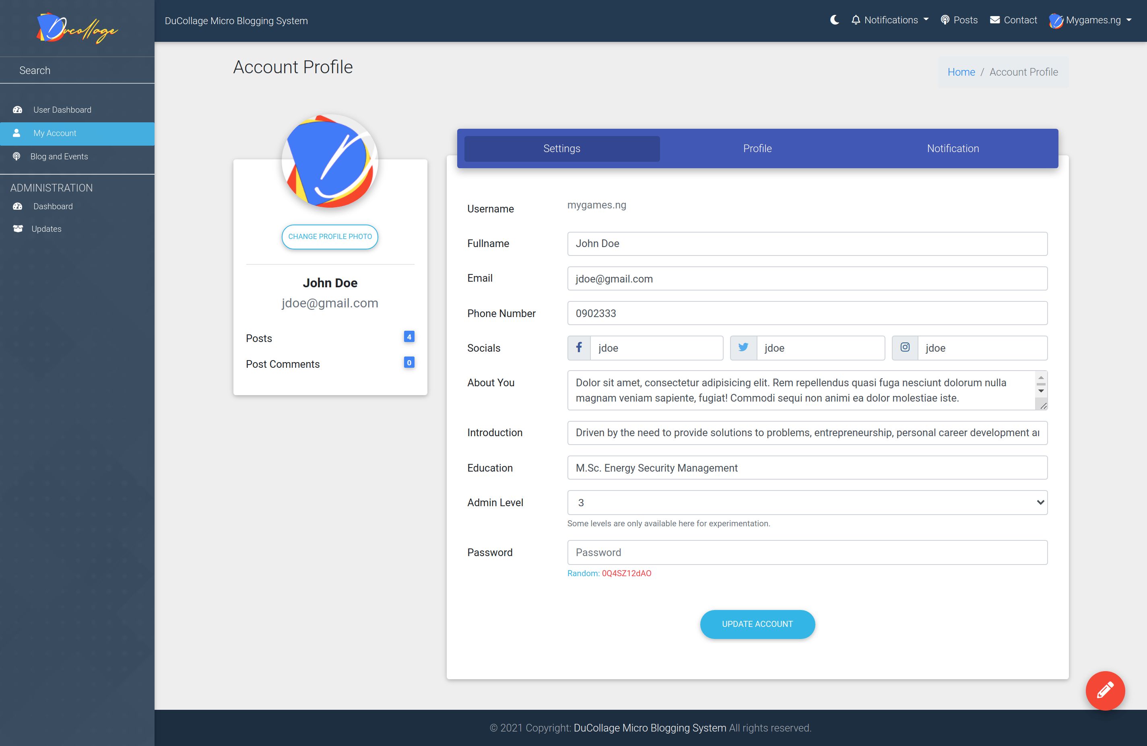Open the Settings tab
Viewport: 1147px width, 746px height.
coord(562,148)
